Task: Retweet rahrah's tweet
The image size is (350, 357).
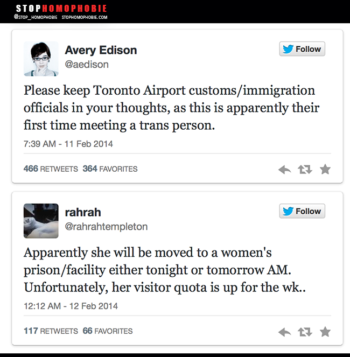Action: (305, 332)
